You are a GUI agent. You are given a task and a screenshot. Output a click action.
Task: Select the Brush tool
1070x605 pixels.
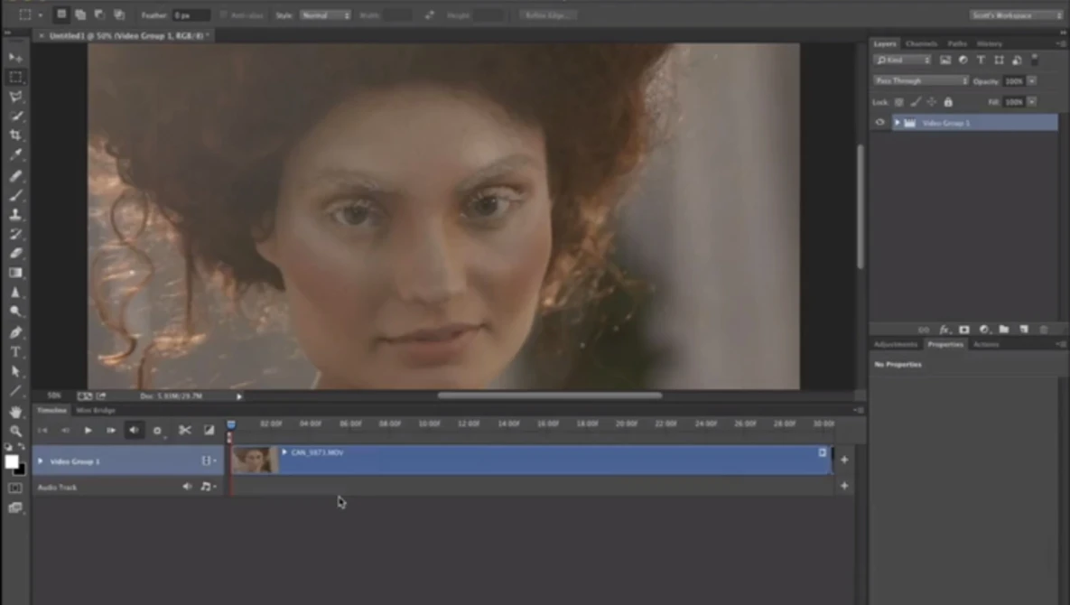tap(15, 196)
